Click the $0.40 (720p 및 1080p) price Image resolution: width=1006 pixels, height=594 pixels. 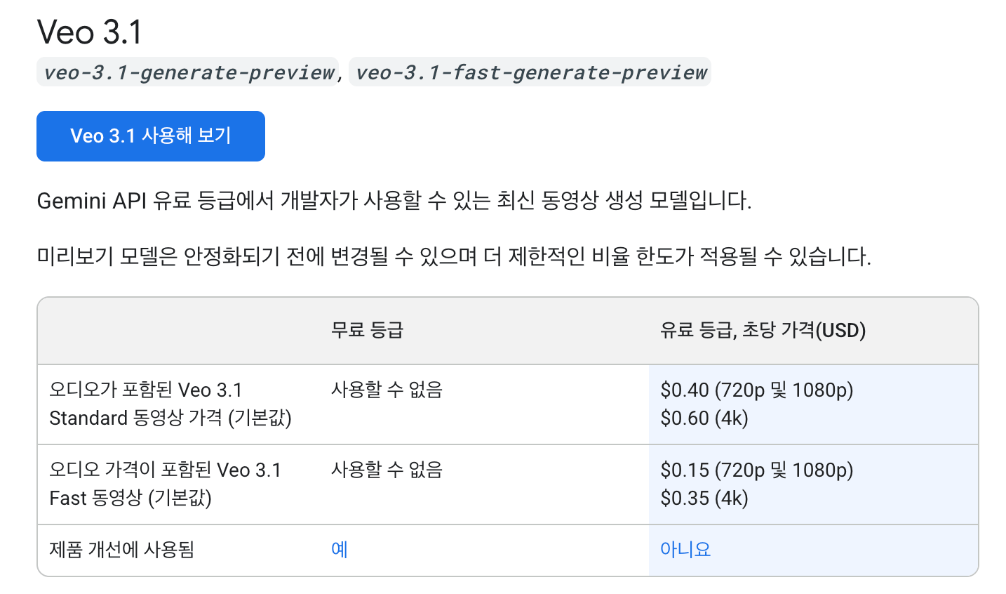[756, 390]
